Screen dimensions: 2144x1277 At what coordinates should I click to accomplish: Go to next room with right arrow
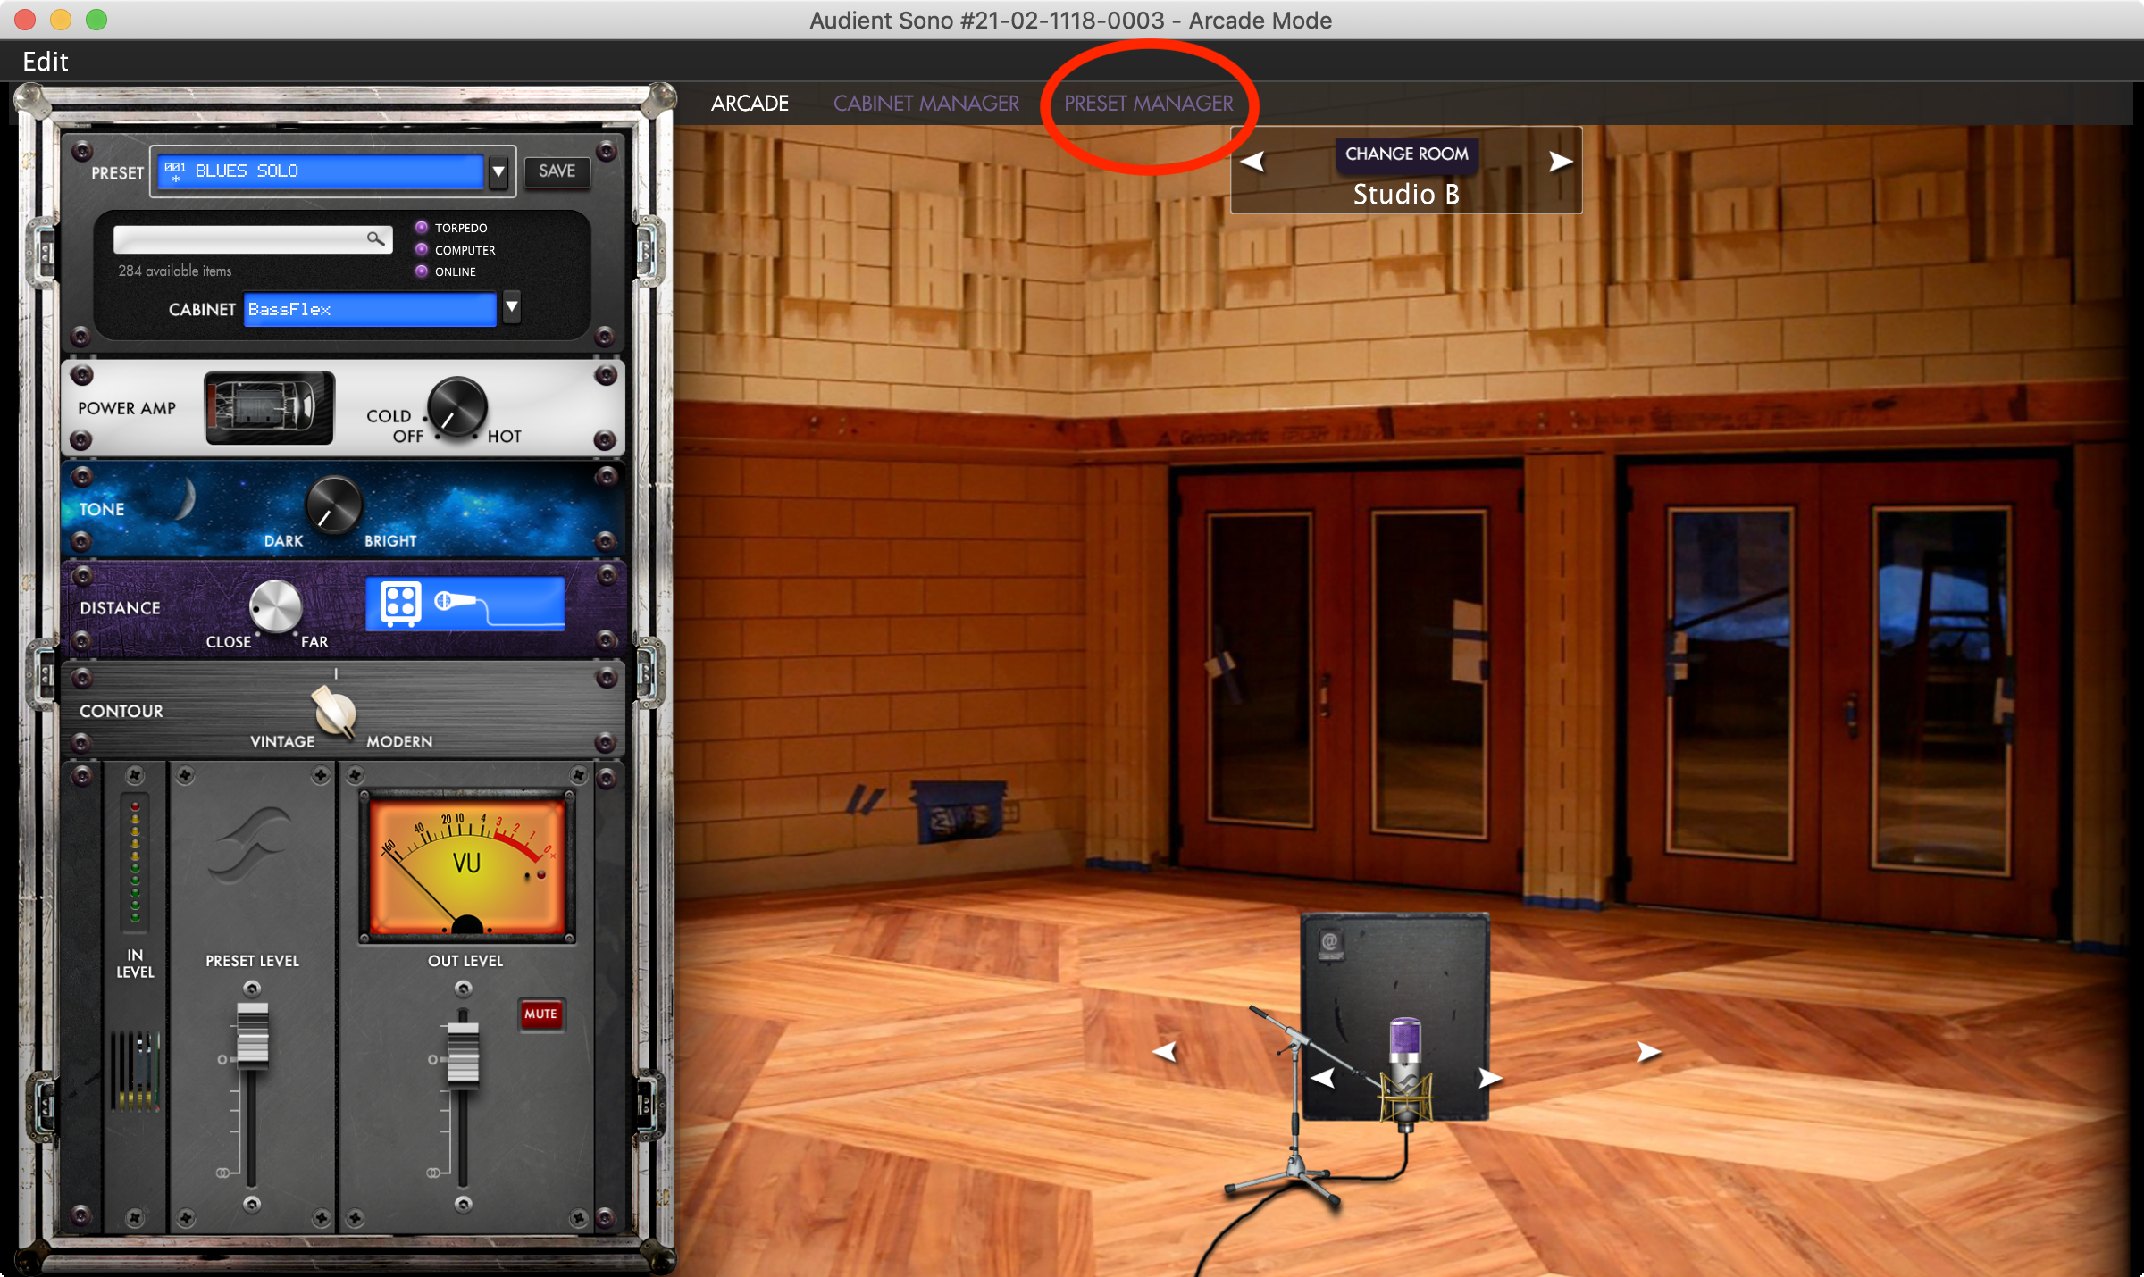pyautogui.click(x=1560, y=162)
